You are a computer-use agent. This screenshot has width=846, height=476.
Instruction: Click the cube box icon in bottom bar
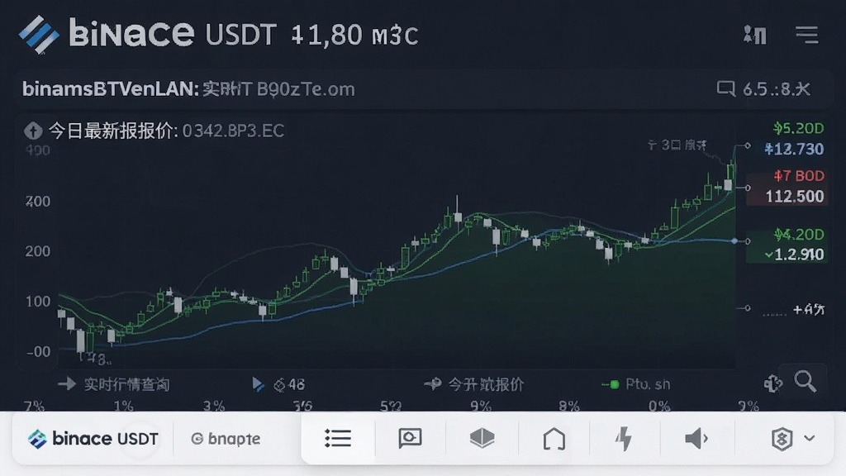(482, 438)
